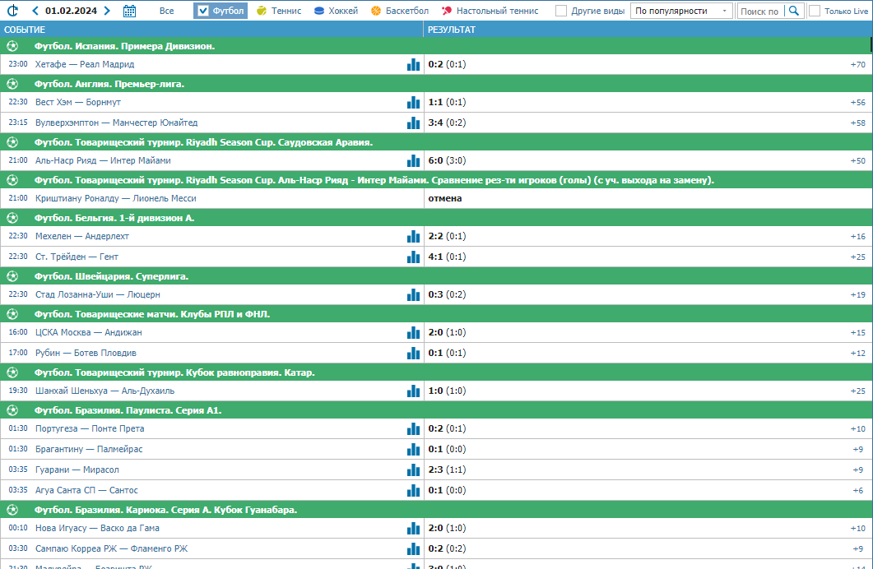Open the По популярности sorting dropdown
Image resolution: width=873 pixels, height=569 pixels.
(681, 11)
